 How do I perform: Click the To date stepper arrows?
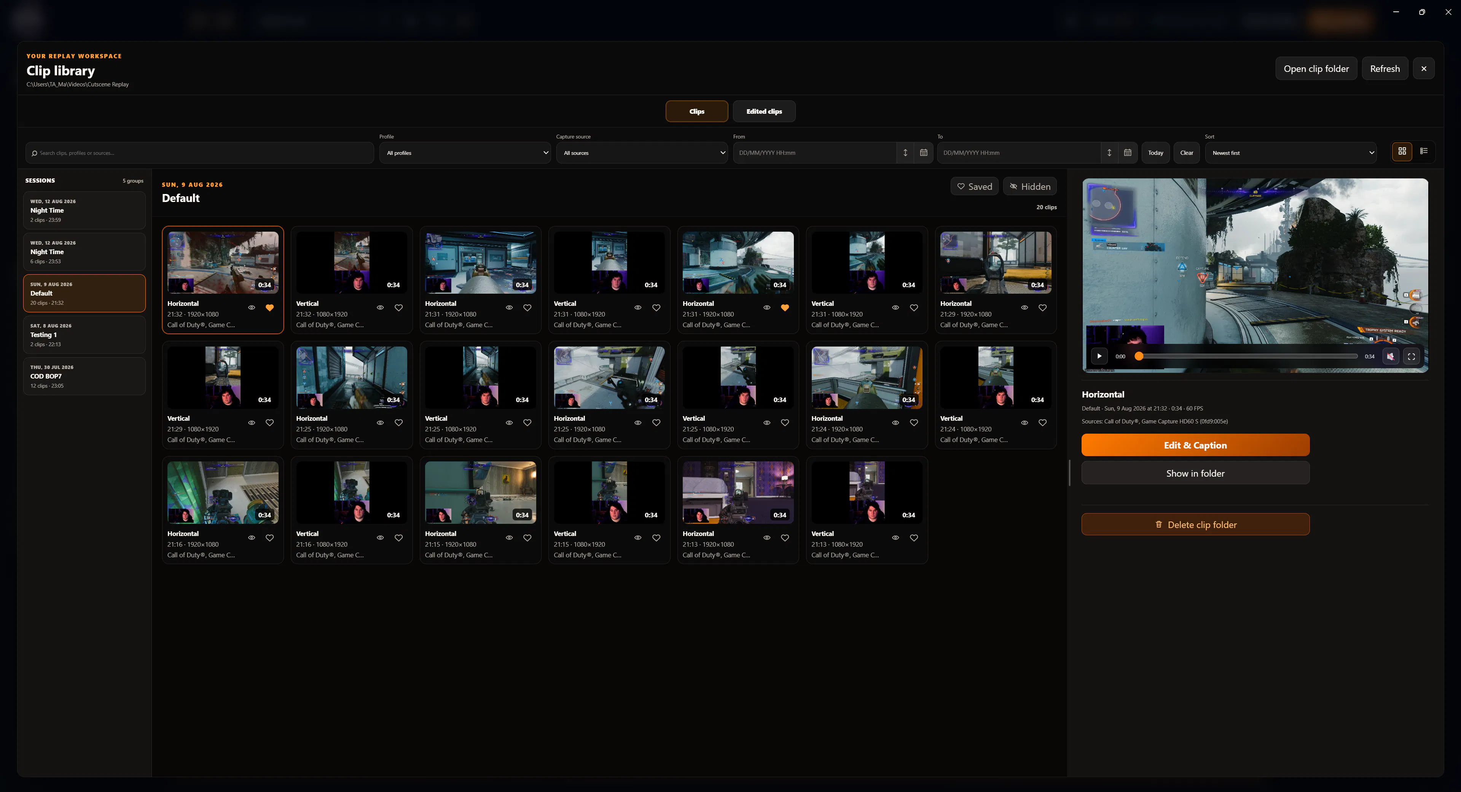tap(1109, 153)
